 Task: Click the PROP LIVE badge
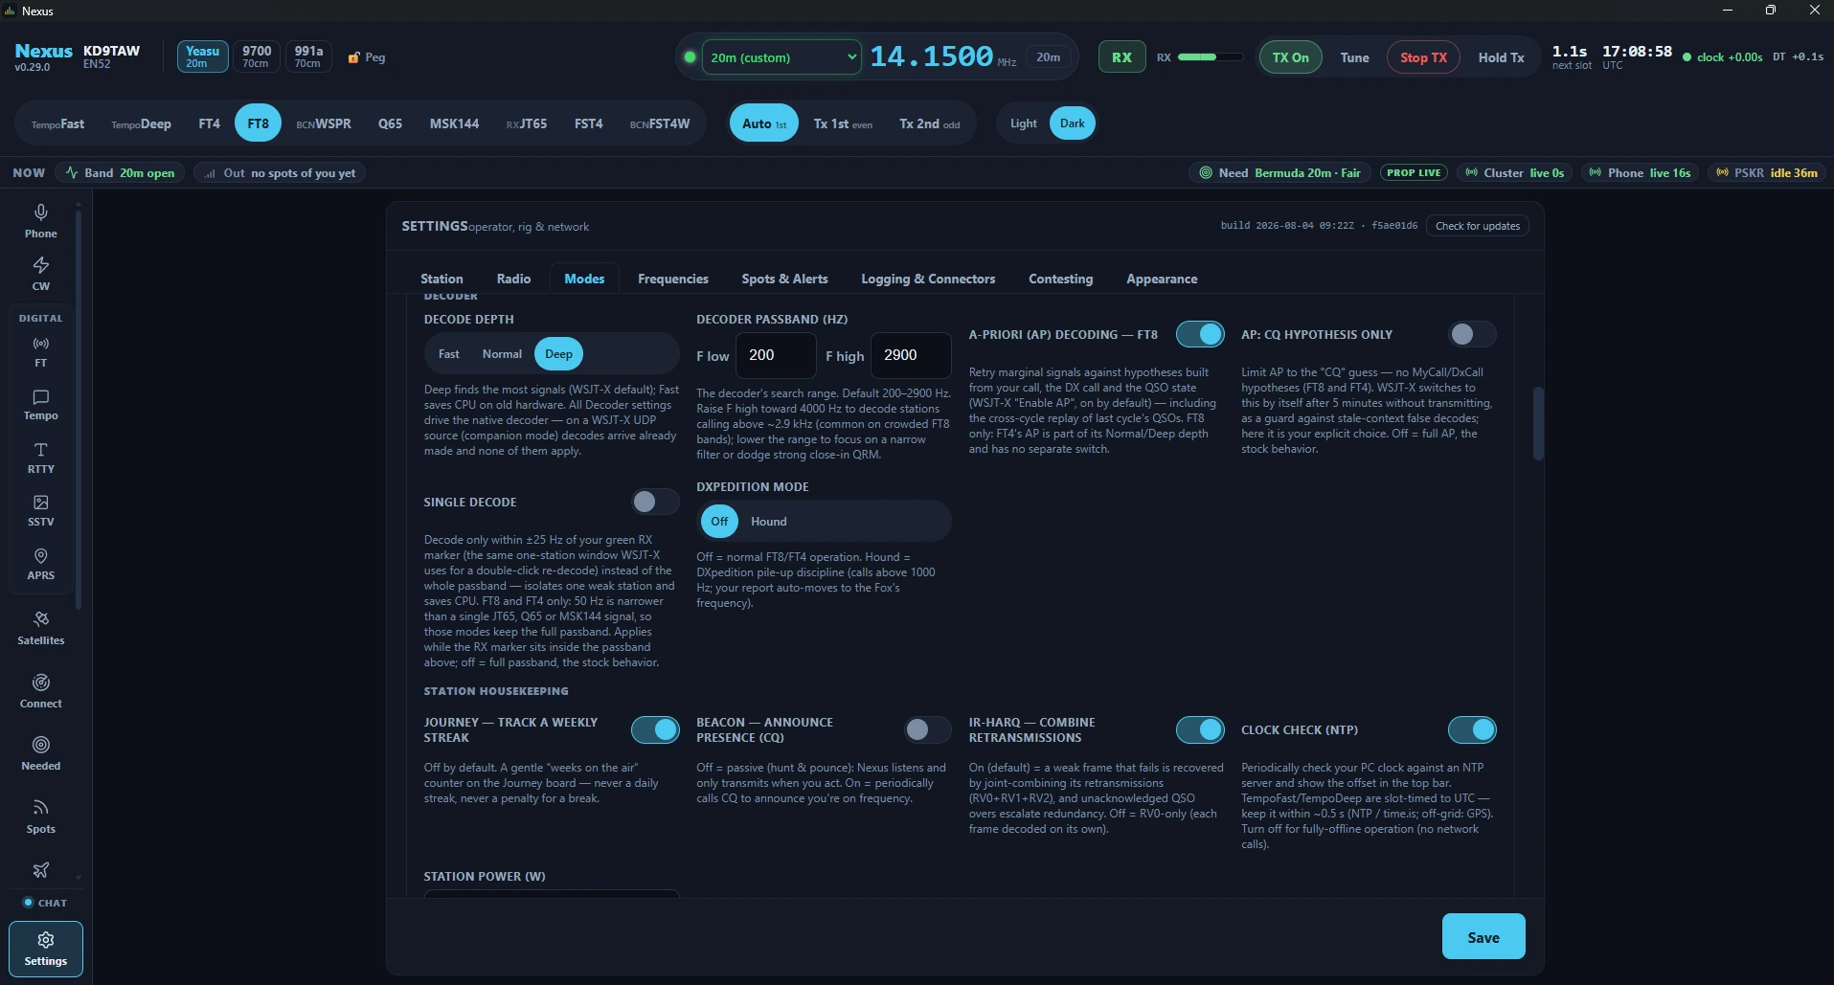pyautogui.click(x=1414, y=173)
